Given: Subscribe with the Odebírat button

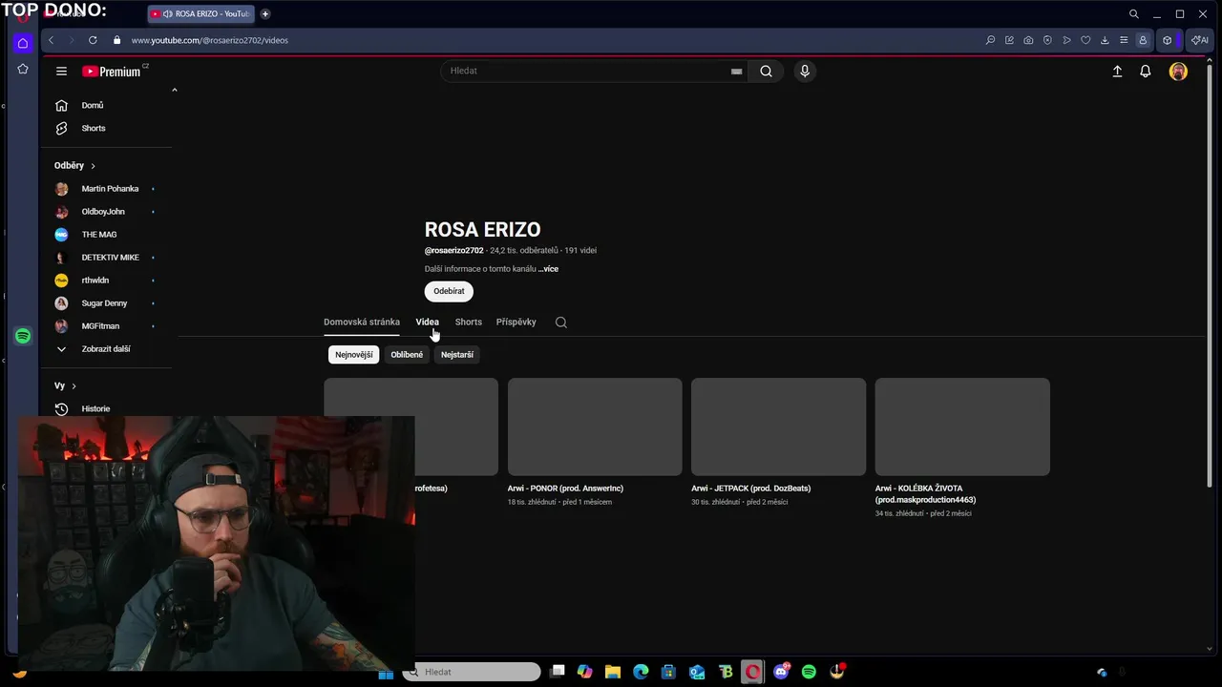Looking at the screenshot, I should pos(449,291).
